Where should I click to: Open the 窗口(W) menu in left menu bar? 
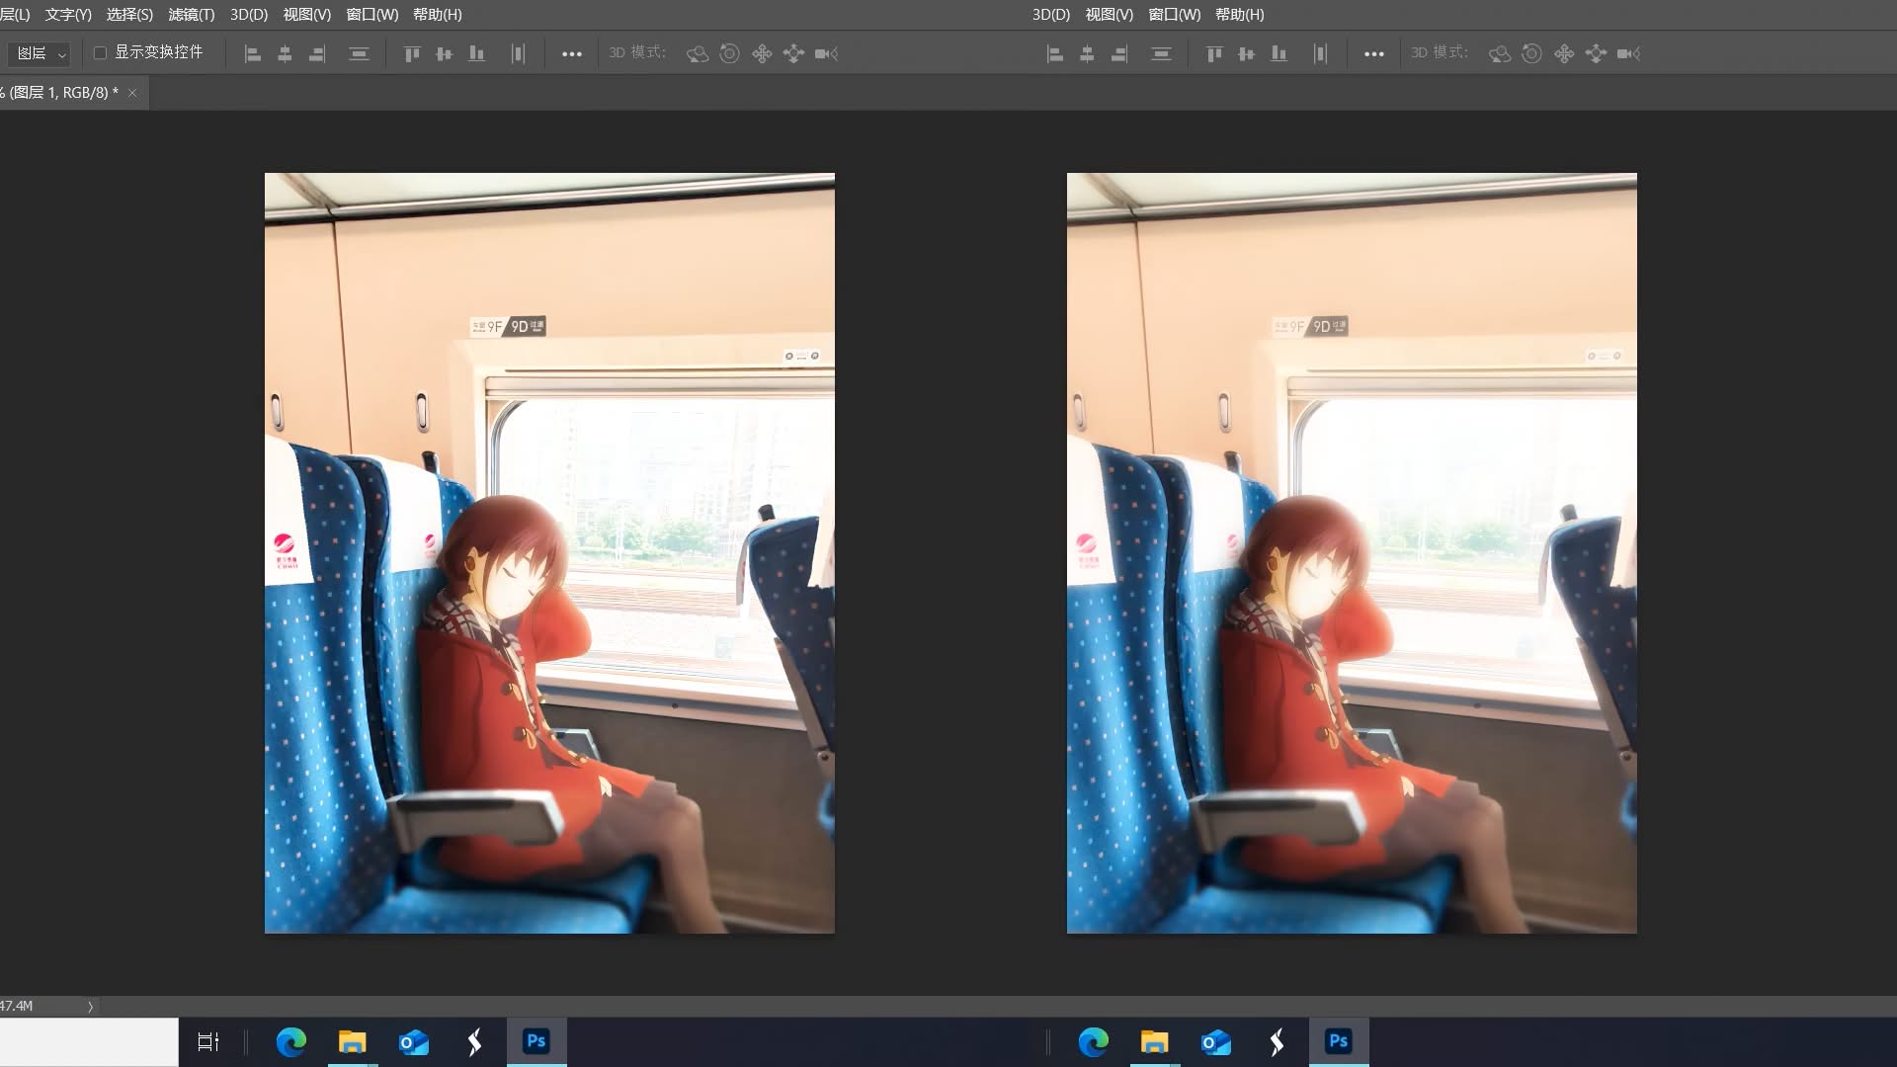click(372, 15)
